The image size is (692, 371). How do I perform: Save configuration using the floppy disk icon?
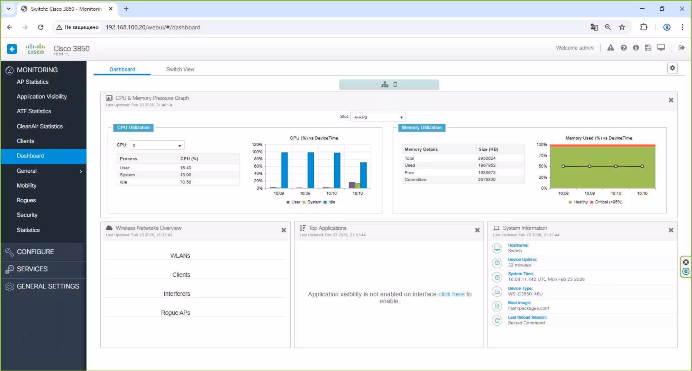pos(648,48)
